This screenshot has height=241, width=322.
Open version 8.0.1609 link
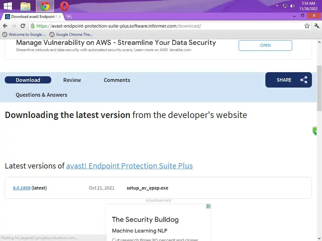tap(22, 188)
